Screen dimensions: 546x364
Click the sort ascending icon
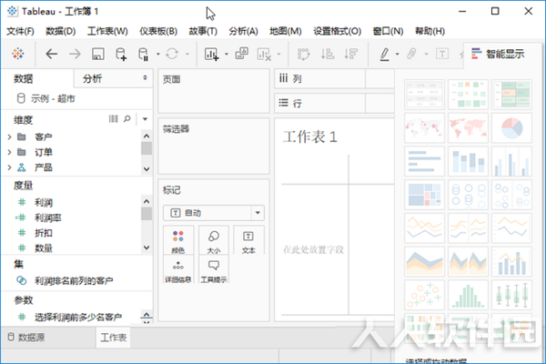click(x=328, y=54)
